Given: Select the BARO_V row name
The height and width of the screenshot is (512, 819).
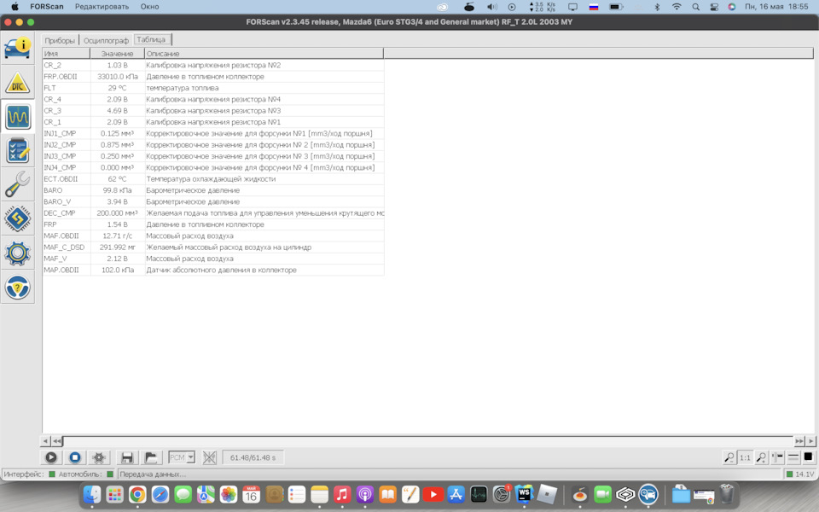Looking at the screenshot, I should click(57, 201).
